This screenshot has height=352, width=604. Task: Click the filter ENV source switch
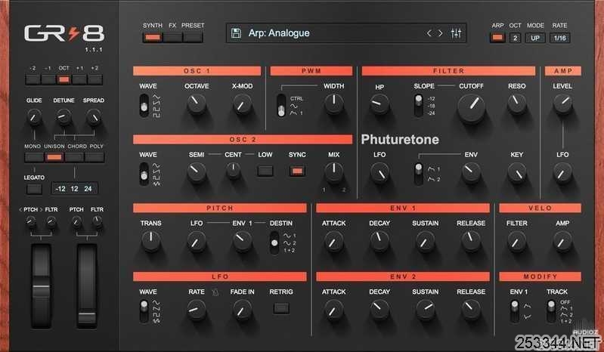[419, 174]
